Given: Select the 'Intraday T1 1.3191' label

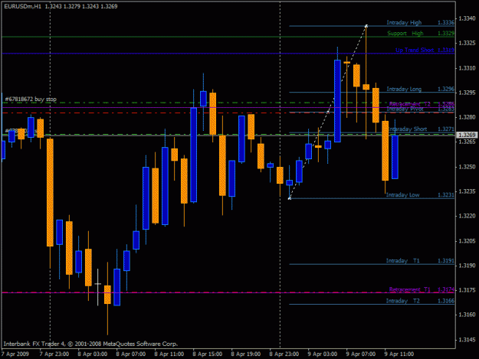Looking at the screenshot, I should pos(420,260).
